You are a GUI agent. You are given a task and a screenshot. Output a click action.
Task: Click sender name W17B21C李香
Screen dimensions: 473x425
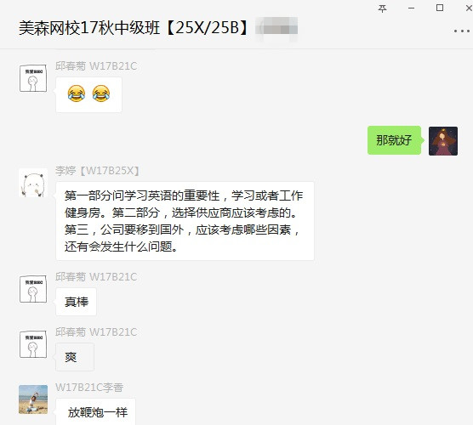89,388
